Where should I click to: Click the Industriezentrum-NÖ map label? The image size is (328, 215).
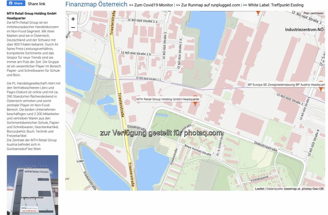click(x=305, y=30)
